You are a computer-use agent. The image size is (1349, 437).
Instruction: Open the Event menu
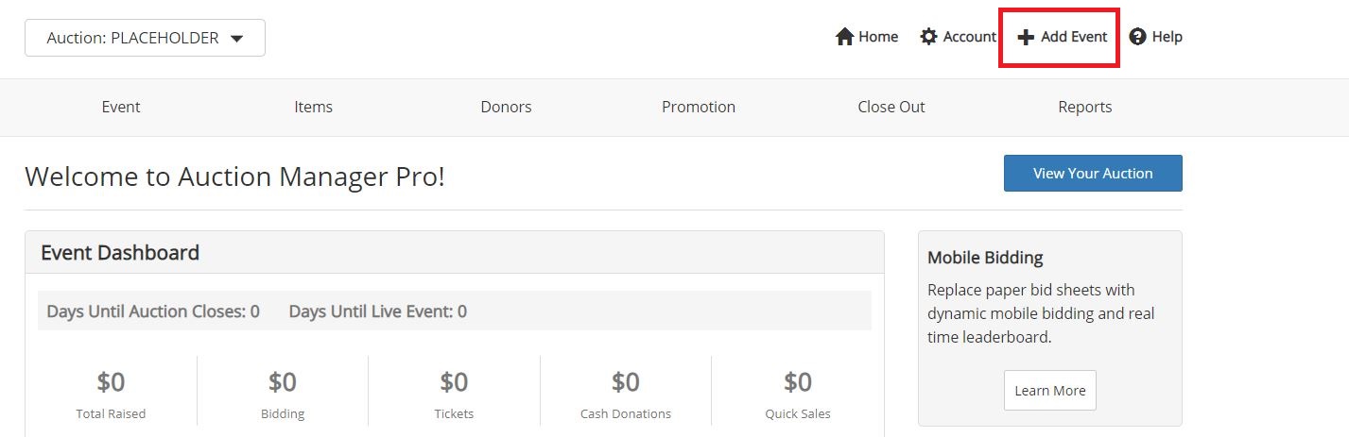tap(121, 107)
